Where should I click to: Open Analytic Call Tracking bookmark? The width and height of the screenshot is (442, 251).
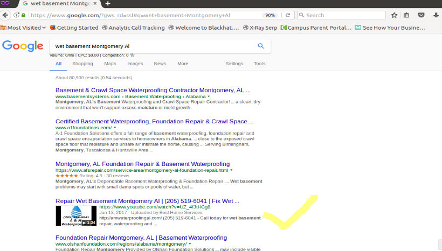(x=133, y=27)
